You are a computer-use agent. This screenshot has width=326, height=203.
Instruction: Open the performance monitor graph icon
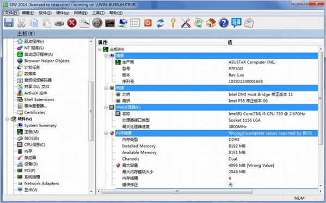pos(110,23)
